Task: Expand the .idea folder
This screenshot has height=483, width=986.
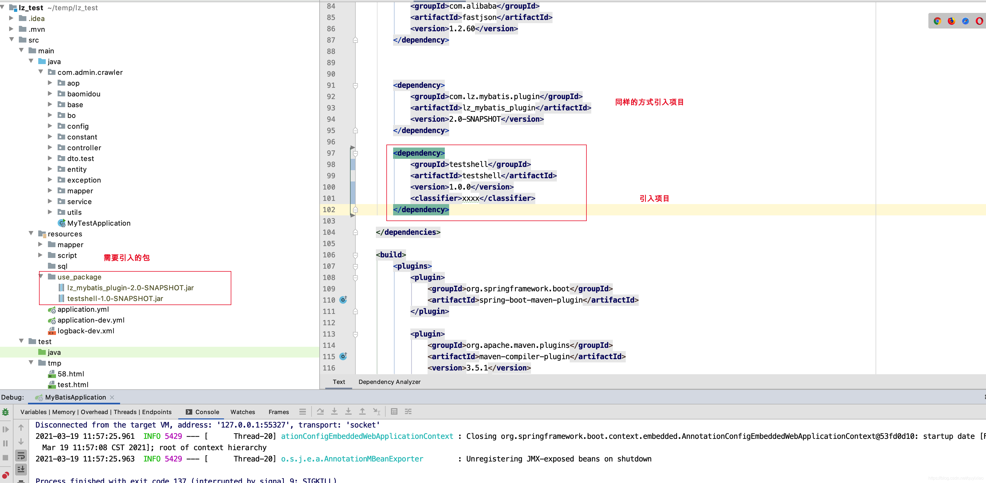Action: coord(12,18)
